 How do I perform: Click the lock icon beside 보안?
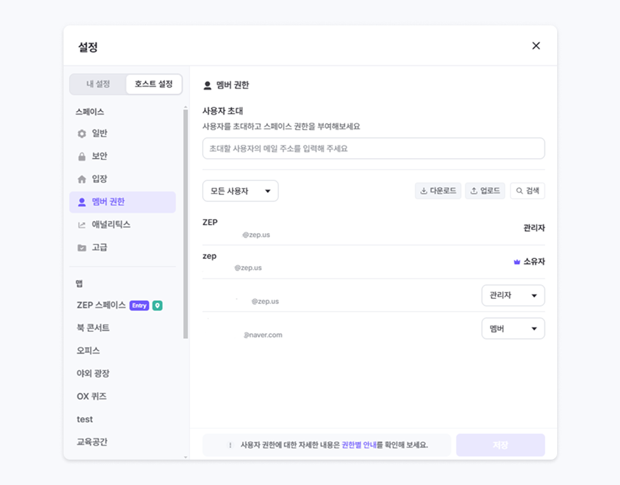coord(81,156)
